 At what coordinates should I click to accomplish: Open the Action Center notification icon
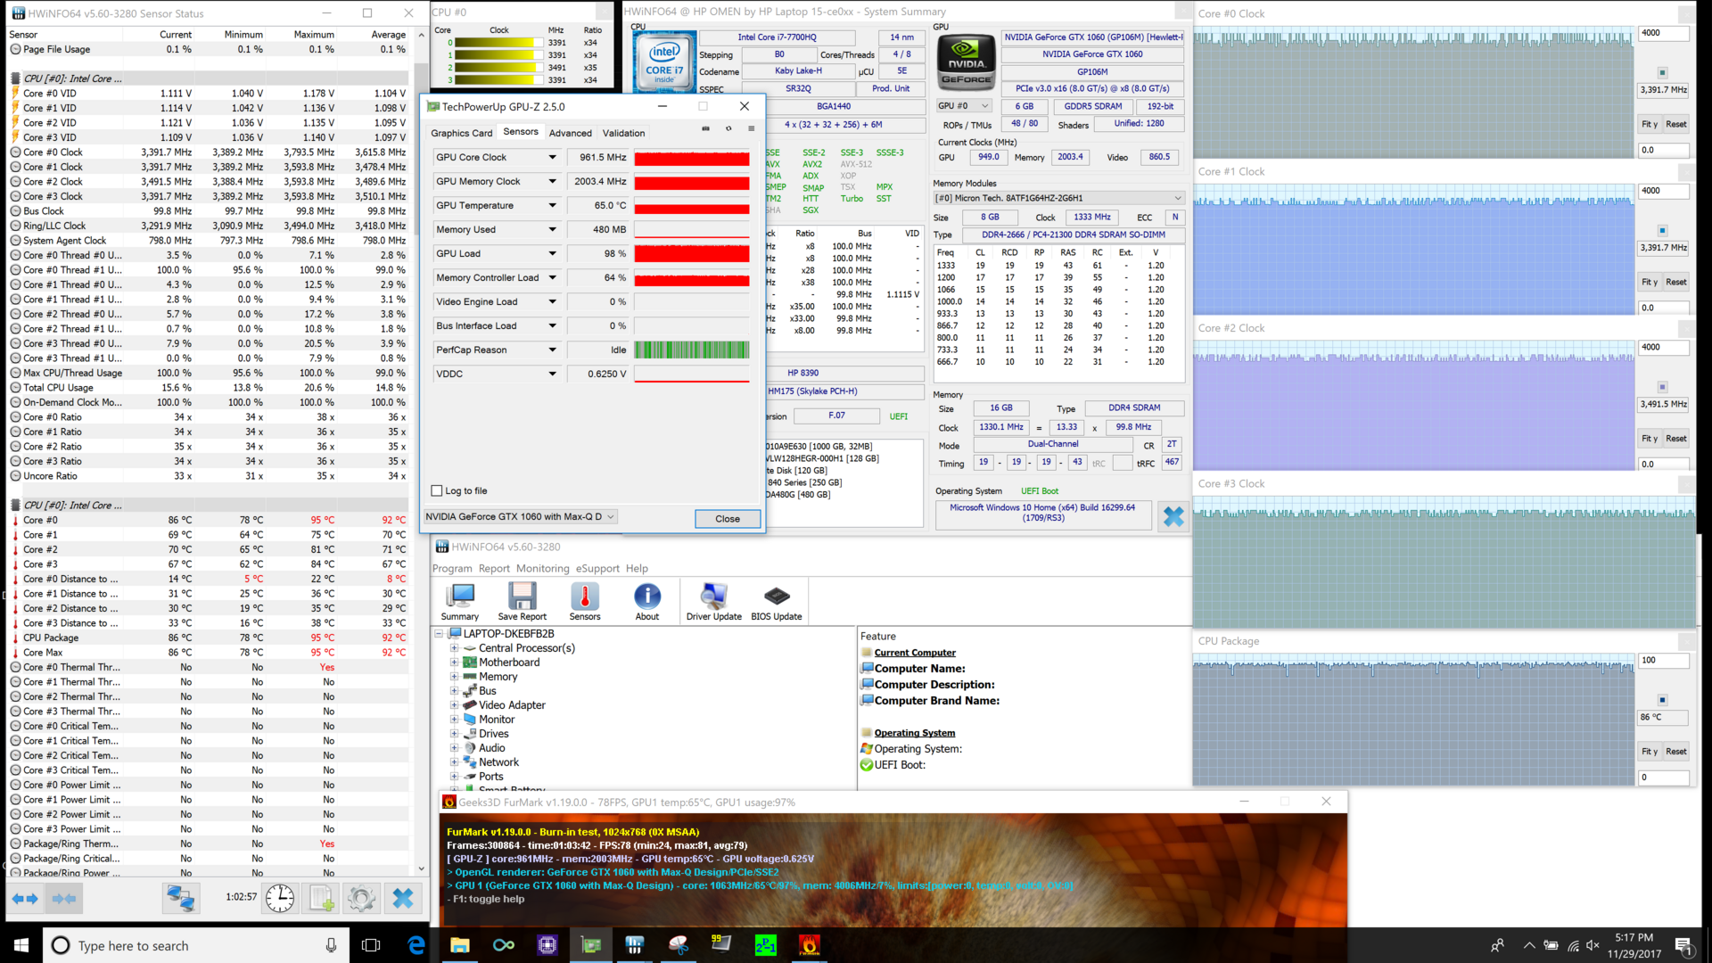coord(1683,945)
